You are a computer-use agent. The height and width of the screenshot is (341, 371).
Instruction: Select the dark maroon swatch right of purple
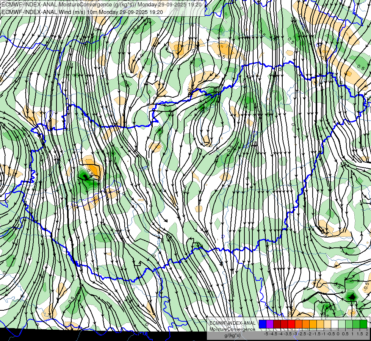(277, 324)
